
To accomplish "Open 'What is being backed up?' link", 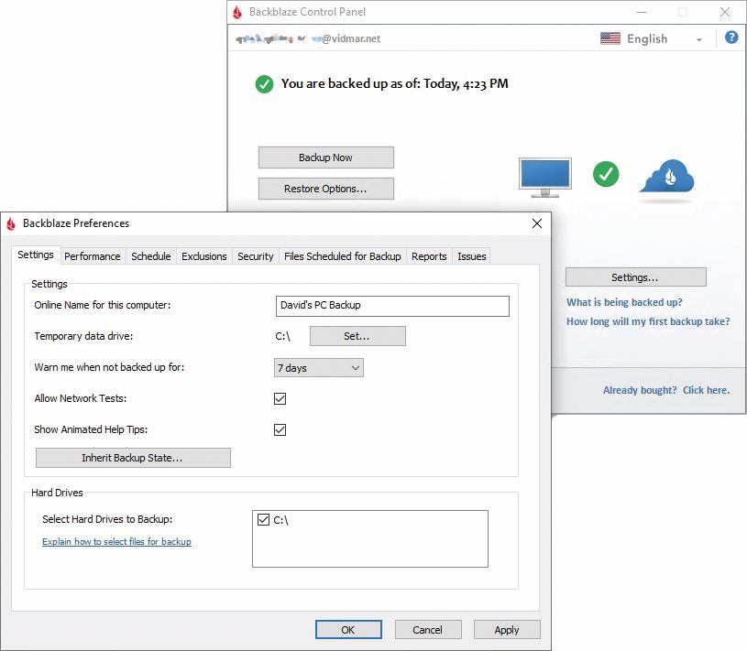I will point(624,303).
